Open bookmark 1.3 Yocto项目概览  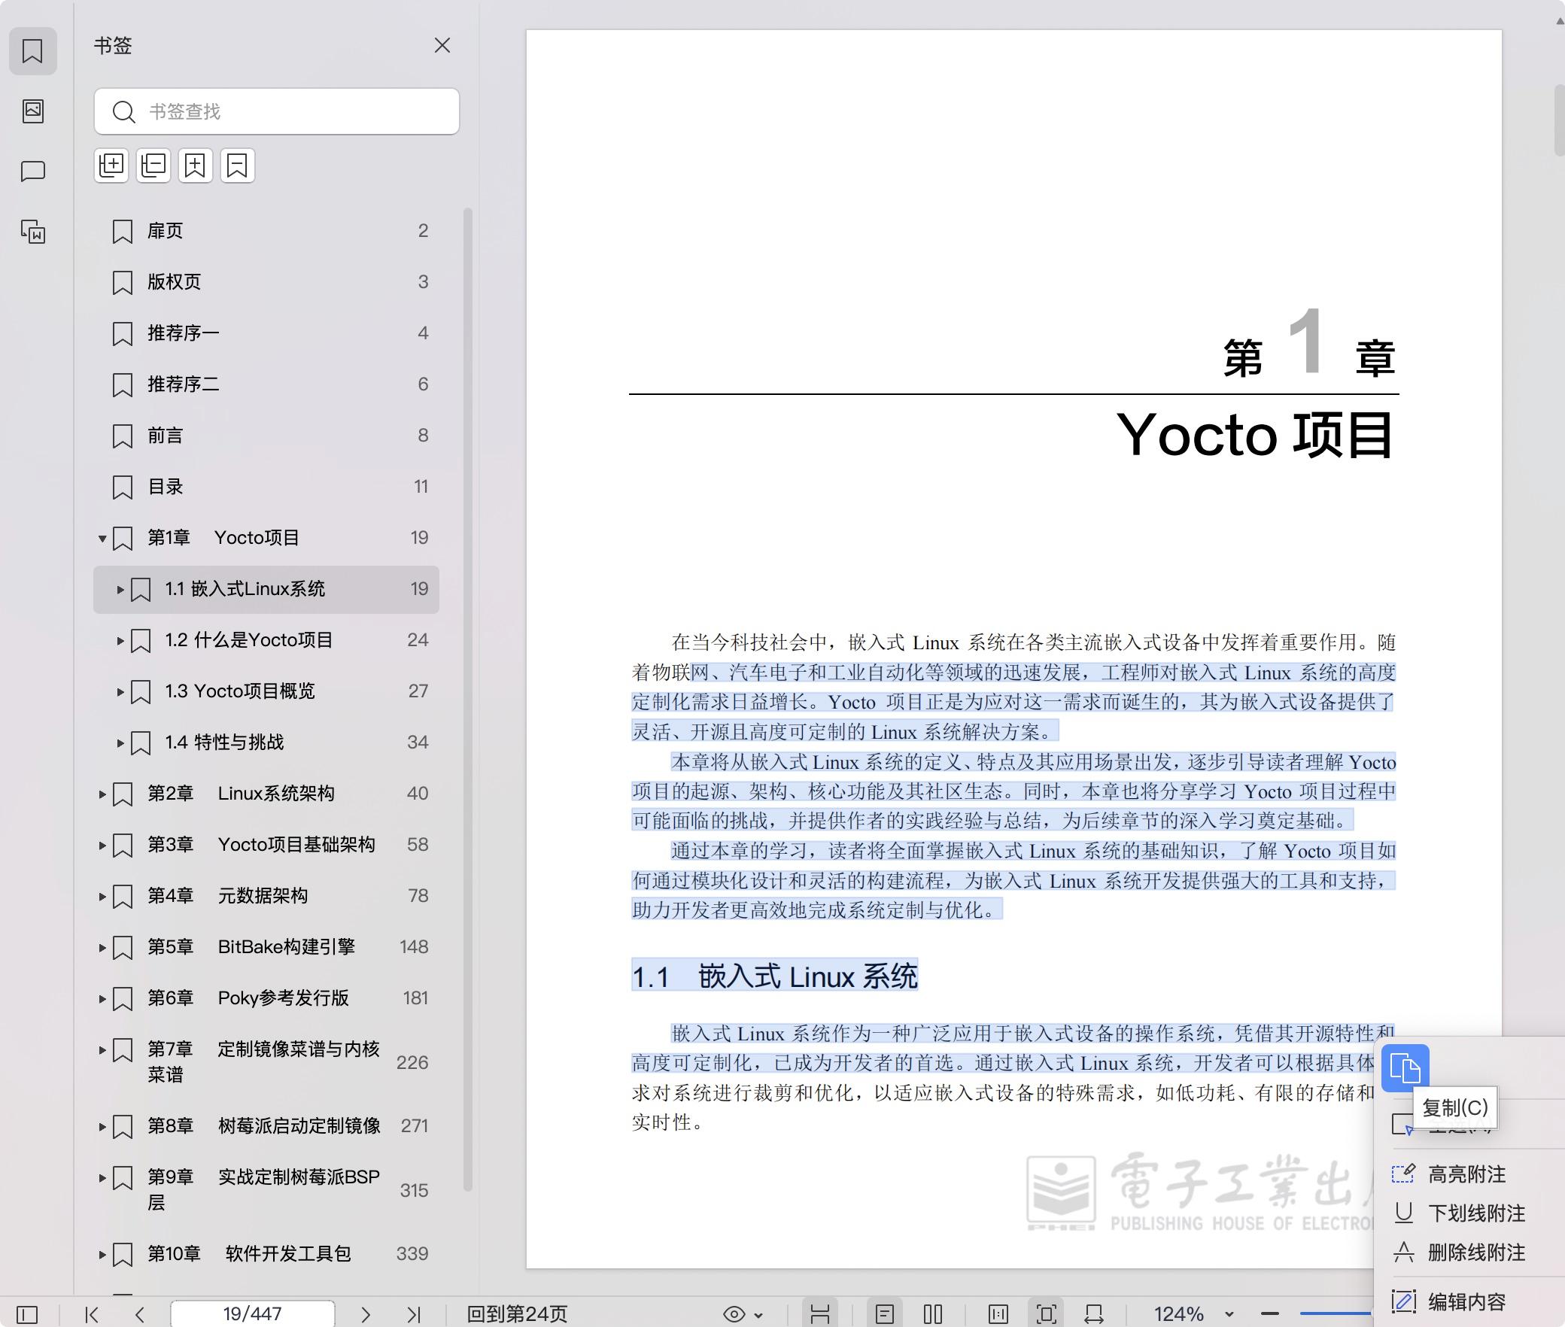pyautogui.click(x=239, y=691)
